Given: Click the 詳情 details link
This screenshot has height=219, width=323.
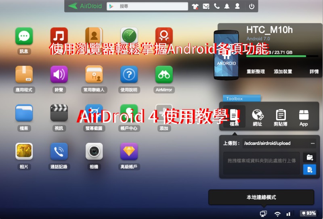Looking at the screenshot, I should [x=314, y=71].
